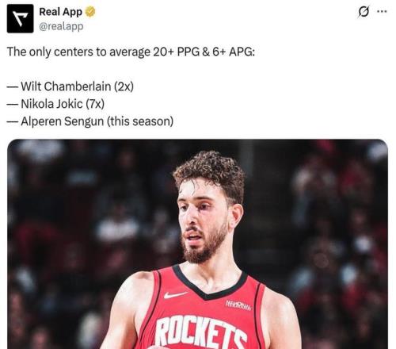The height and width of the screenshot is (349, 396).
Task: Click the Real App display name
Action: pyautogui.click(x=60, y=12)
